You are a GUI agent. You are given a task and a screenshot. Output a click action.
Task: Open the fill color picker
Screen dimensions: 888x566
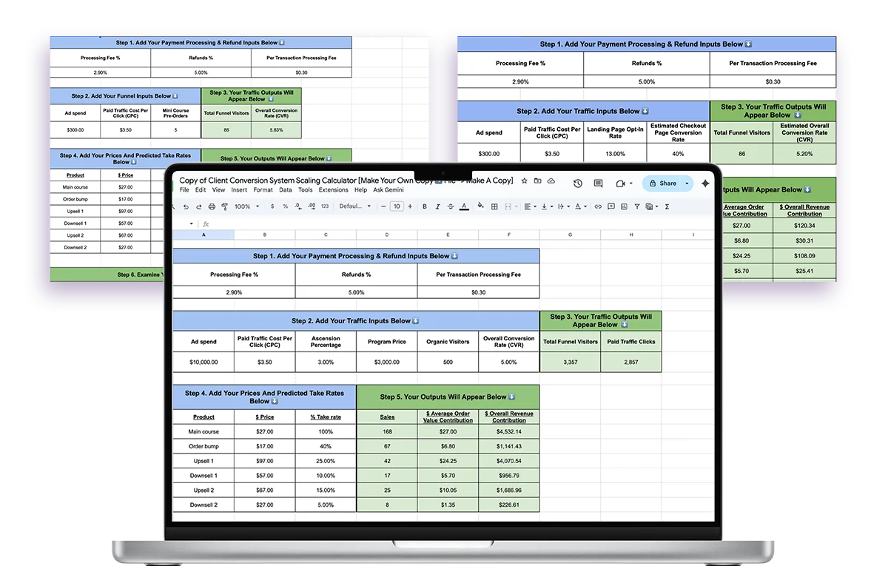(x=480, y=206)
